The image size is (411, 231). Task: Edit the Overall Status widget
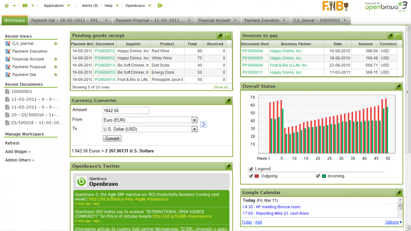tap(399, 86)
